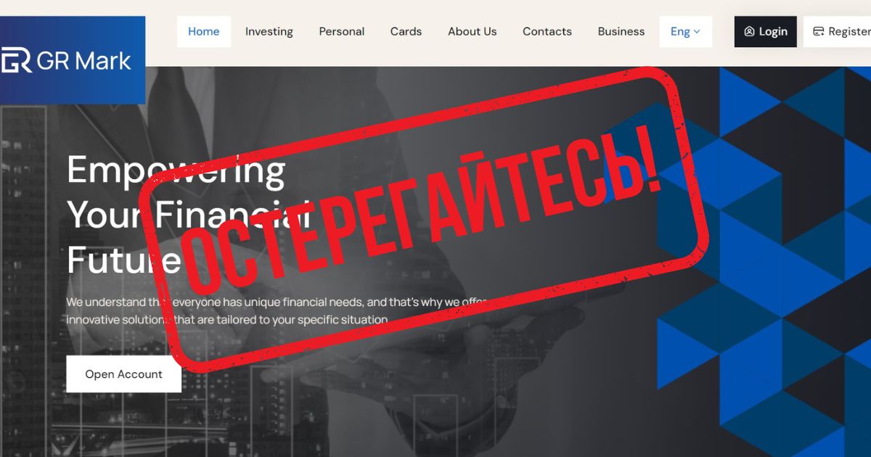Image resolution: width=871 pixels, height=457 pixels.
Task: Navigate to About Us
Action: [x=473, y=32]
